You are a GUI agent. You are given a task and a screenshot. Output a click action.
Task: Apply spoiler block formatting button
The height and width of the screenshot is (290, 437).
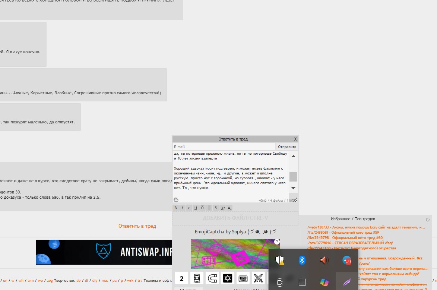coord(209,208)
